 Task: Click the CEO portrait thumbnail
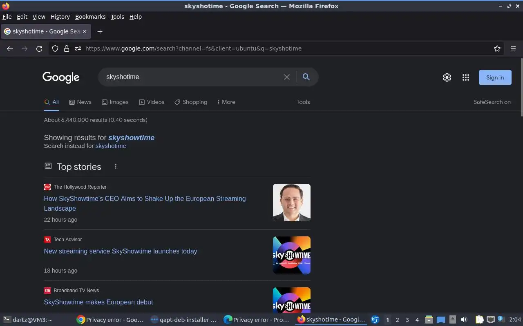pyautogui.click(x=292, y=203)
